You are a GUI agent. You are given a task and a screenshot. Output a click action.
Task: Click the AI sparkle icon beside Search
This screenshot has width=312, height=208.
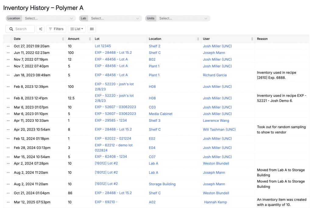click(41, 29)
